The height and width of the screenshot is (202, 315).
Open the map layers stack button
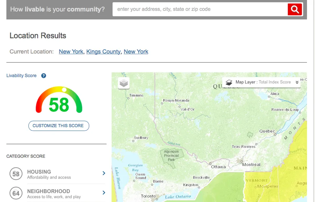click(124, 83)
